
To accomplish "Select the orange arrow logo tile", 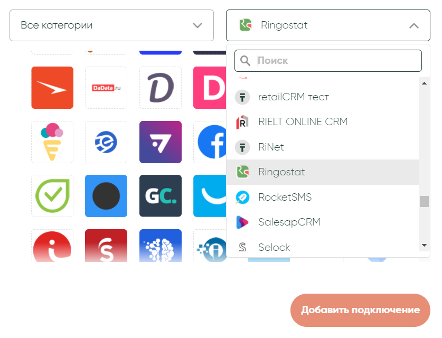I will point(52,88).
